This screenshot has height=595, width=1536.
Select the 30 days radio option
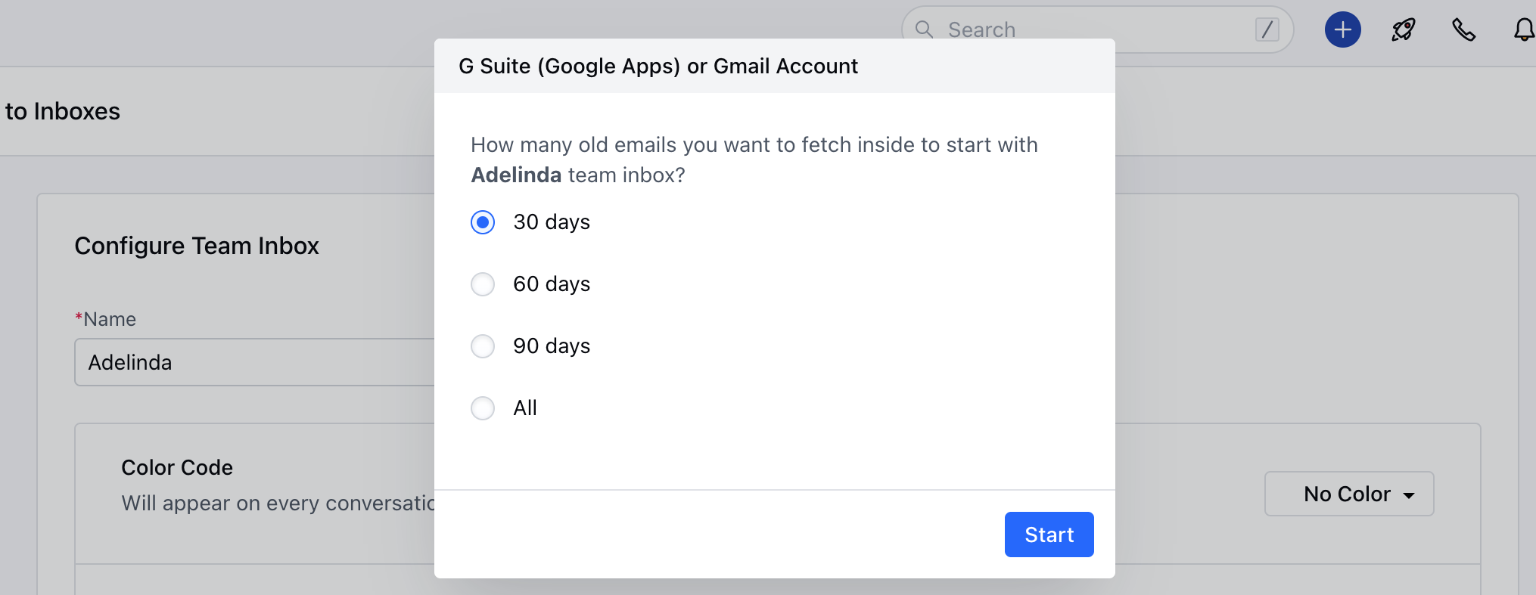[483, 222]
